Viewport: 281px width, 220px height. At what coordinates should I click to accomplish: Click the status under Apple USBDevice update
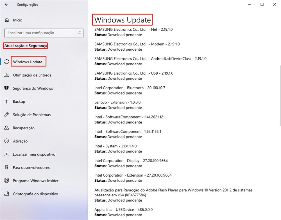click(x=118, y=215)
